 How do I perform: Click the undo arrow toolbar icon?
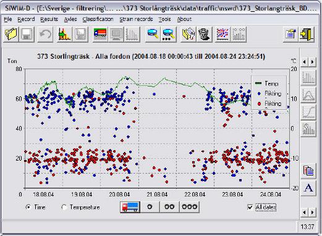click(x=45, y=34)
